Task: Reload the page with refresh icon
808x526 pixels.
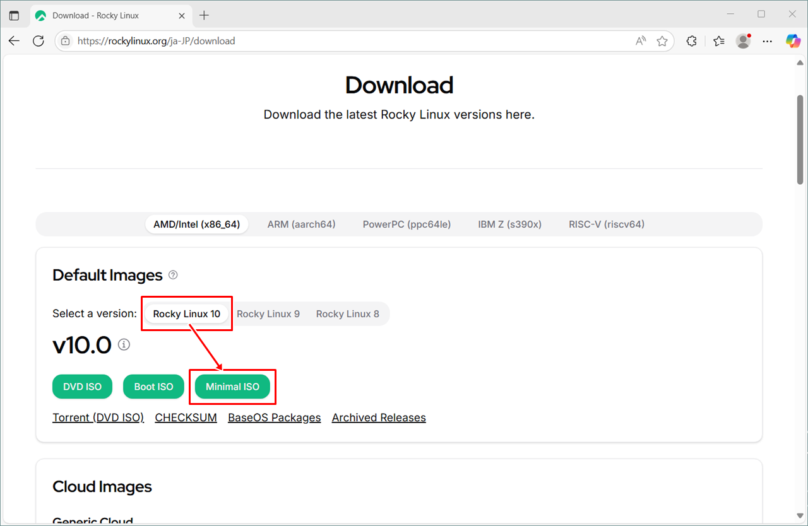Action: [39, 41]
